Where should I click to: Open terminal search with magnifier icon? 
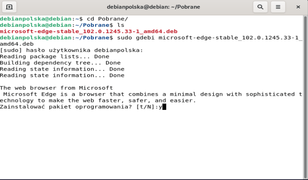point(260,7)
